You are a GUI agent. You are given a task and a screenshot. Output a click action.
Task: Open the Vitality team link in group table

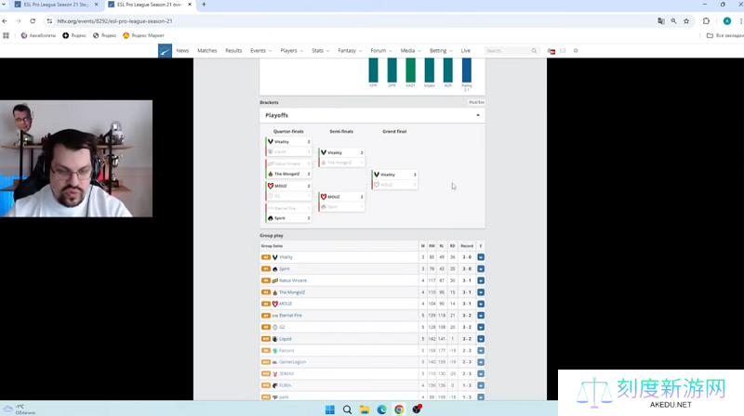[x=286, y=257]
